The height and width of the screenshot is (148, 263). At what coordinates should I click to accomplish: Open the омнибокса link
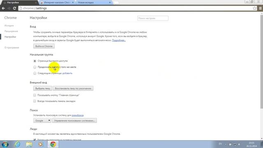(x=78, y=115)
